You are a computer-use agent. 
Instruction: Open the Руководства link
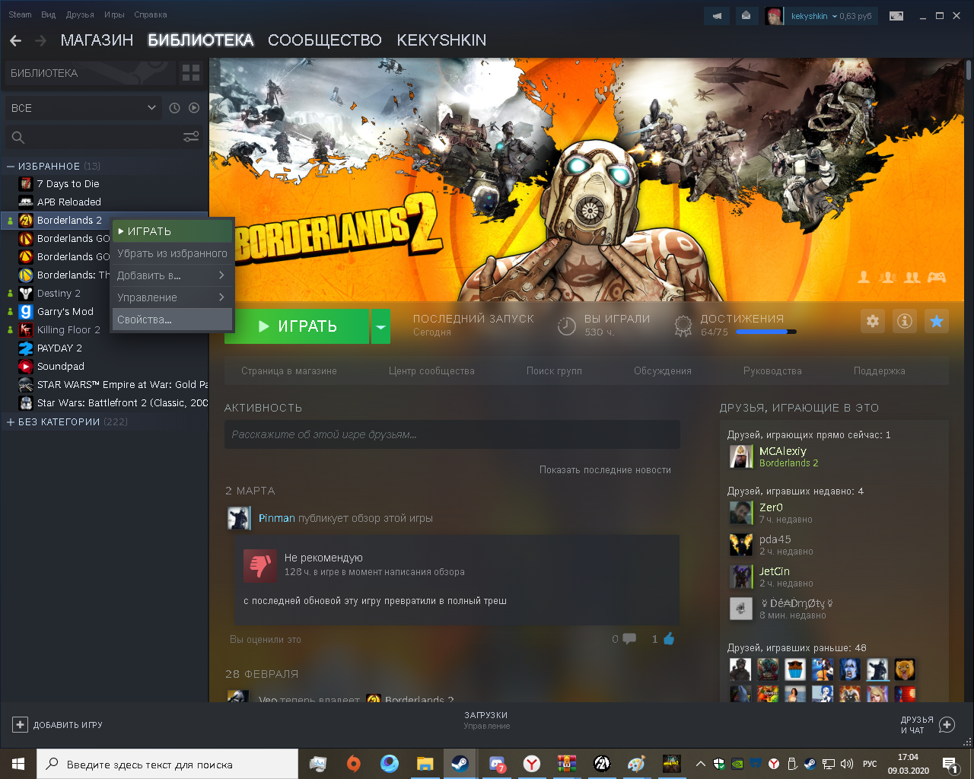(772, 371)
